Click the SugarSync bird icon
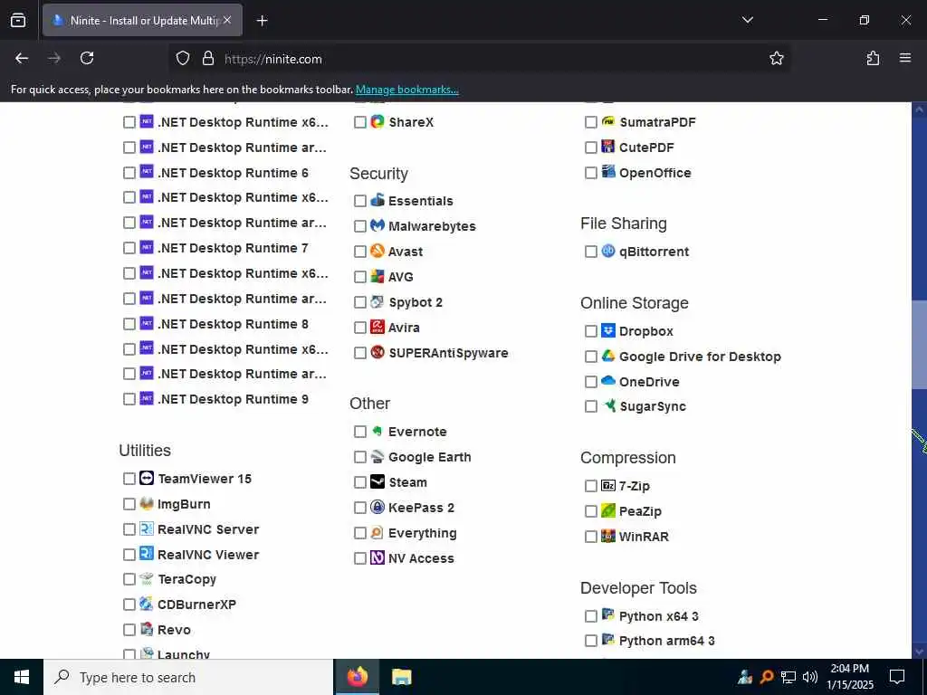927x695 pixels. [608, 406]
